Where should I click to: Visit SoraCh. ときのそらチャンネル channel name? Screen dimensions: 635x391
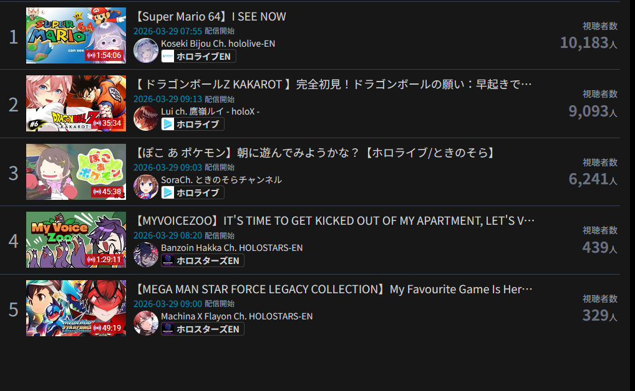(x=221, y=180)
